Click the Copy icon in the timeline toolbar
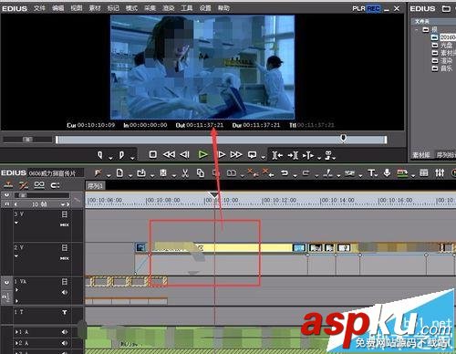456x354 pixels. click(201, 173)
